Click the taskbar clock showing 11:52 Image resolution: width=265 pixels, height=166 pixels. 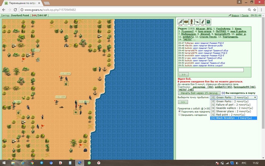[255, 163]
